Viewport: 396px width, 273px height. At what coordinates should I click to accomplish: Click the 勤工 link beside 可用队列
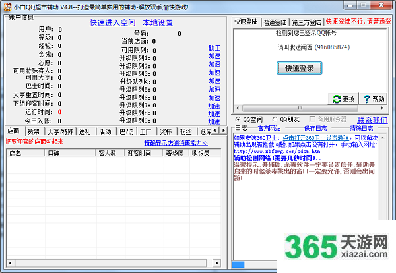pos(214,48)
